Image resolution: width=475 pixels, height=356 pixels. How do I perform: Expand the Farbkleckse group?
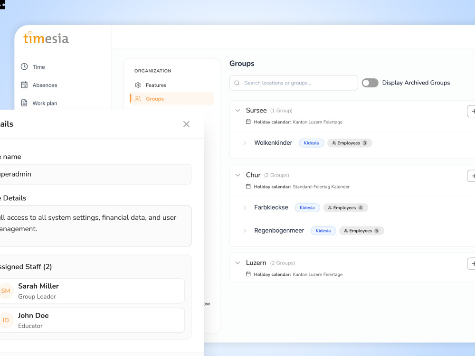coord(245,208)
